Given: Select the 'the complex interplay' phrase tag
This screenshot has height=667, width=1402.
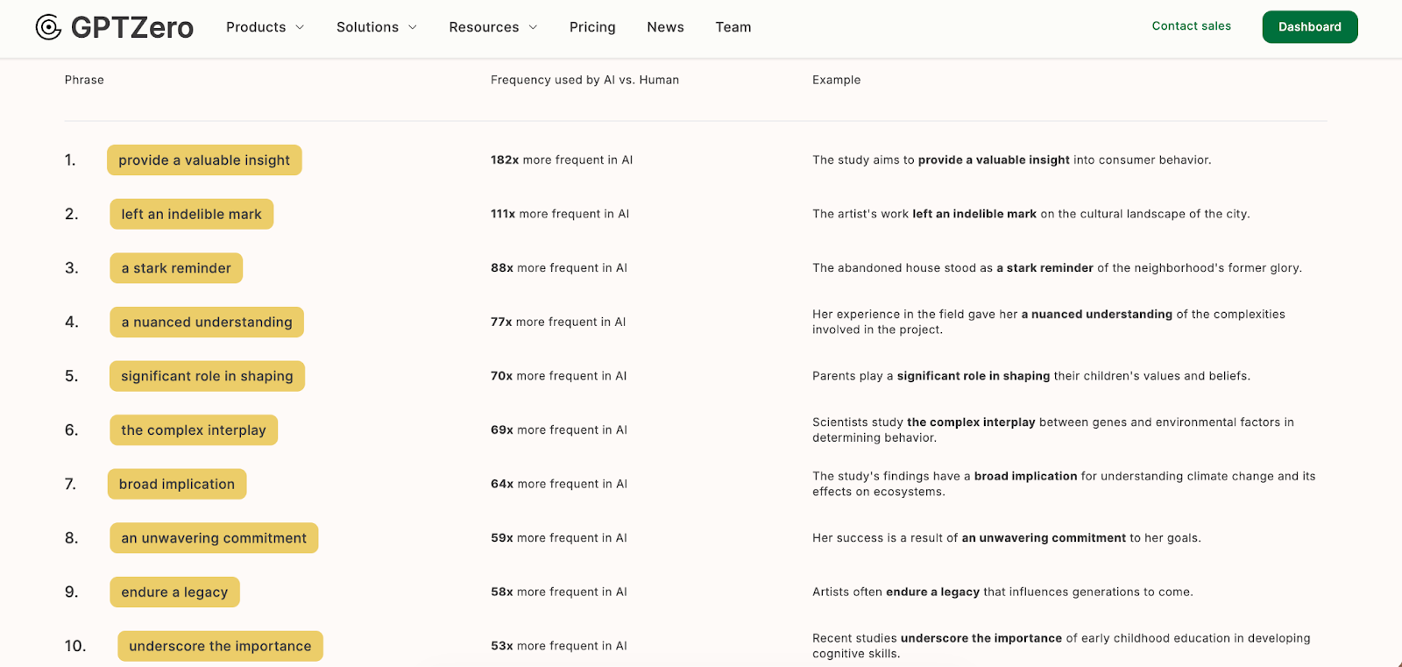Looking at the screenshot, I should coord(194,430).
